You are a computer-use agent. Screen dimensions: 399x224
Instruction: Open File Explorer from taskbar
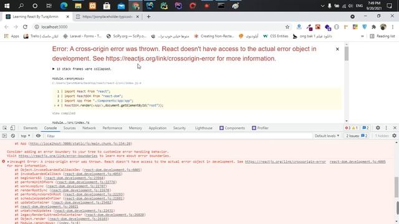(78, 6)
